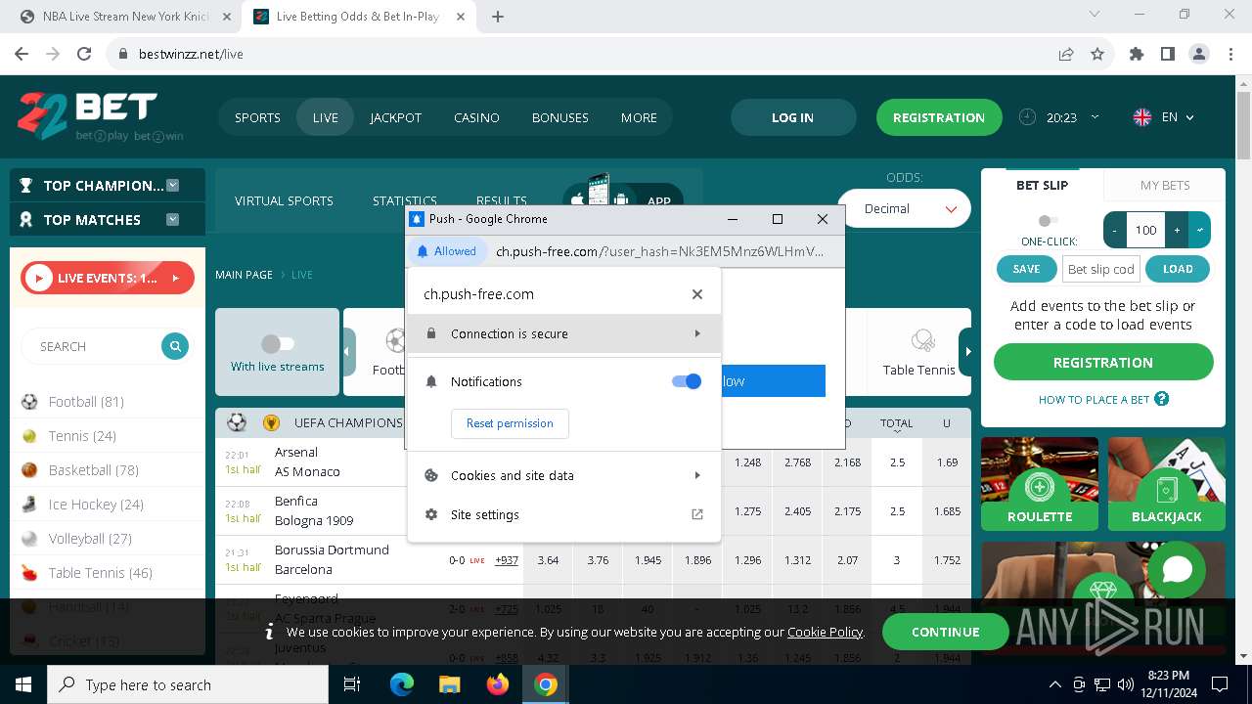Open the Casino menu item
The height and width of the screenshot is (704, 1252).
click(476, 117)
